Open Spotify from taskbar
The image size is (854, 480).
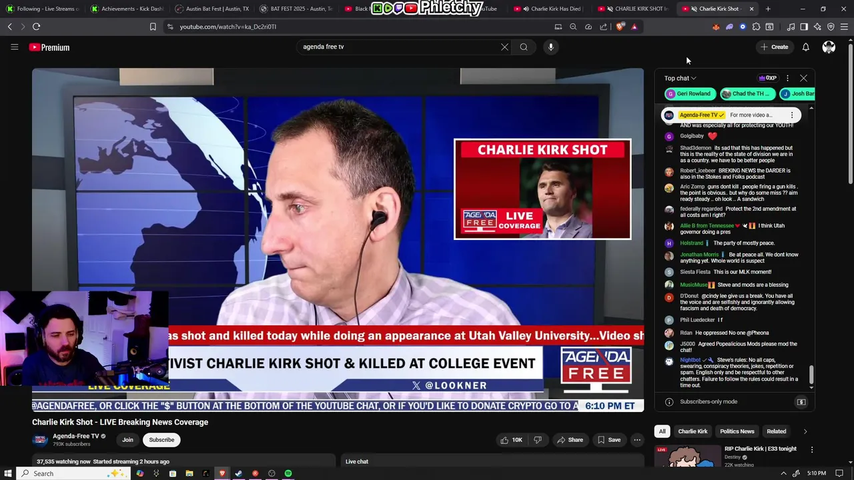(x=288, y=473)
